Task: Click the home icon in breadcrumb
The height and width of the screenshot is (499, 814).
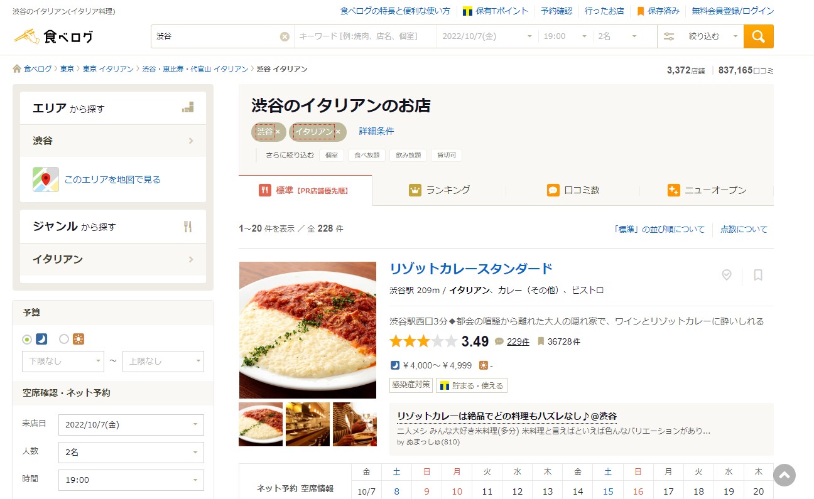Action: pyautogui.click(x=17, y=69)
